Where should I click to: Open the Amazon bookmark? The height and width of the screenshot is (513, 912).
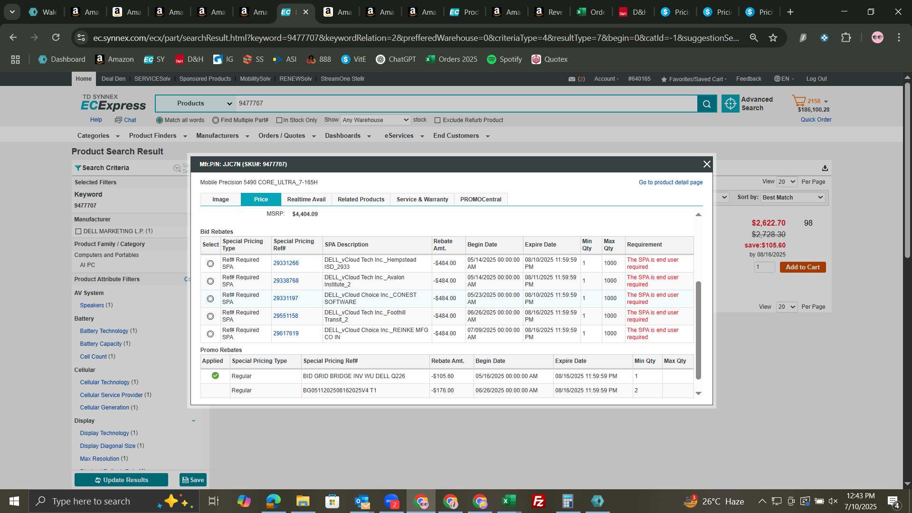(114, 59)
